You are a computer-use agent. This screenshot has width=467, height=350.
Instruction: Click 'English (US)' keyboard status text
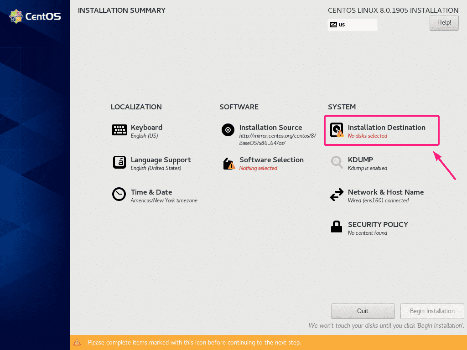[x=144, y=136]
